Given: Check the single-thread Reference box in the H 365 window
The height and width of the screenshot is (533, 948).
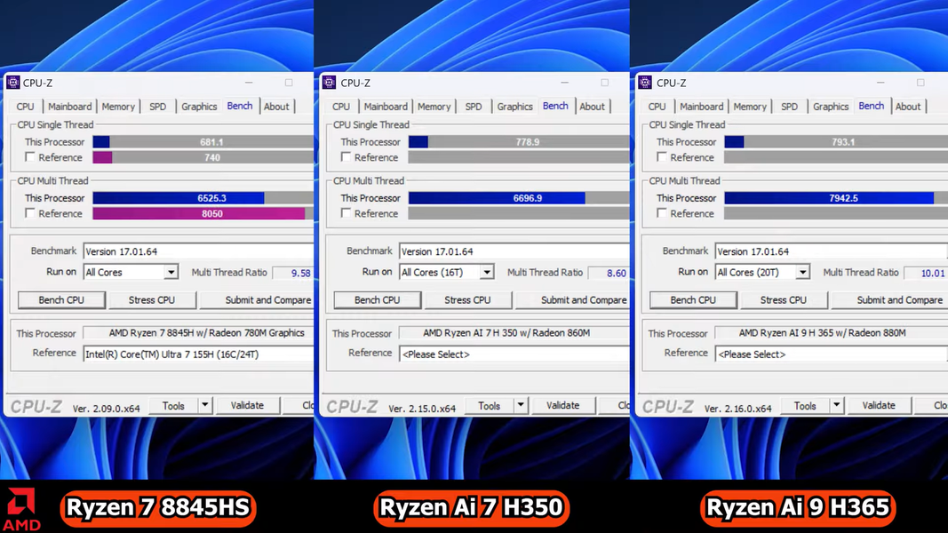Looking at the screenshot, I should point(662,157).
